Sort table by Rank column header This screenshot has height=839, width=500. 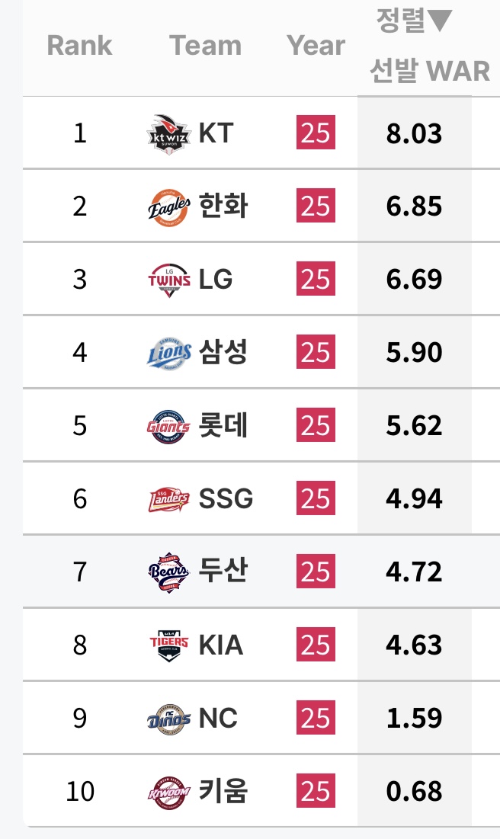(x=79, y=46)
